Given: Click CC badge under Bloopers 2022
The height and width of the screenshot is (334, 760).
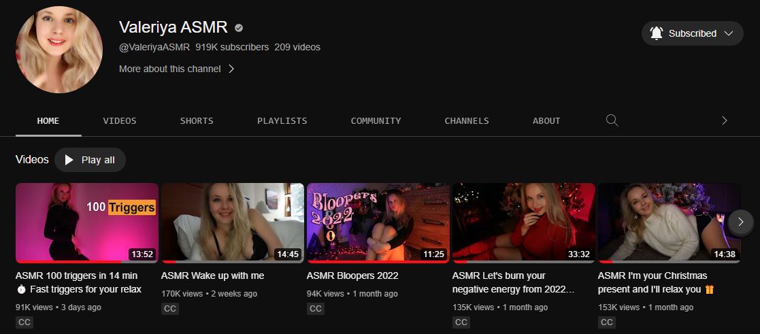Looking at the screenshot, I should pyautogui.click(x=316, y=309).
